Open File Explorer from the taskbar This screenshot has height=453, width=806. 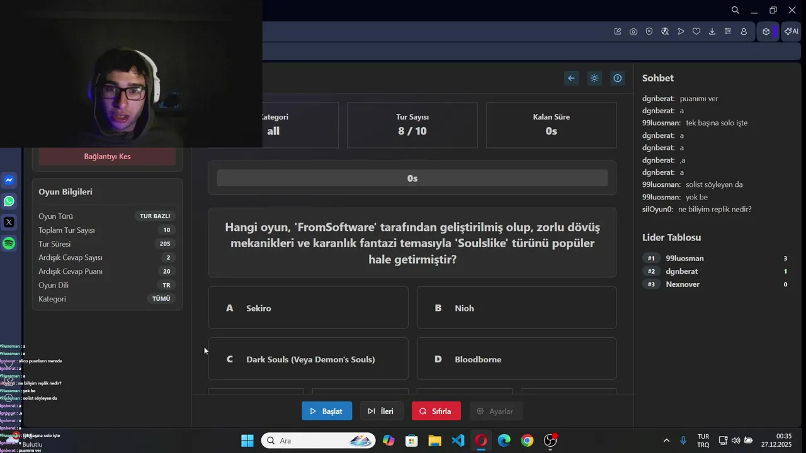click(434, 440)
